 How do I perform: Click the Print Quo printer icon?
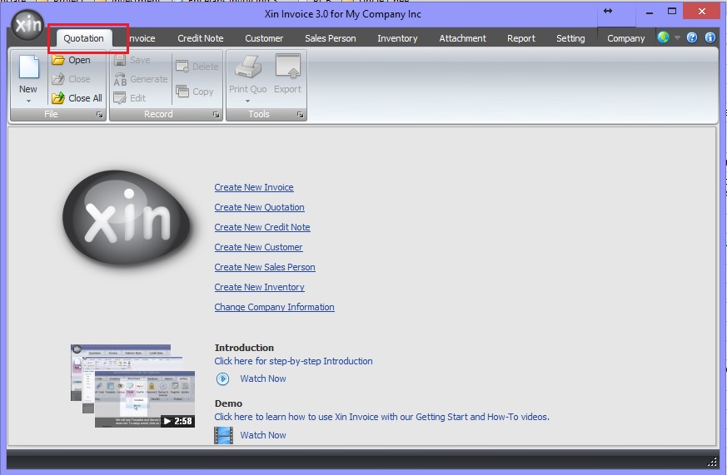tap(248, 67)
